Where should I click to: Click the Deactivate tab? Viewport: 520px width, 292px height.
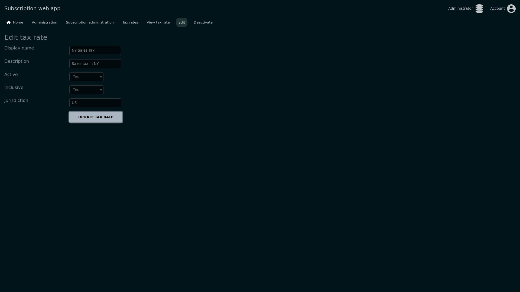tap(203, 22)
